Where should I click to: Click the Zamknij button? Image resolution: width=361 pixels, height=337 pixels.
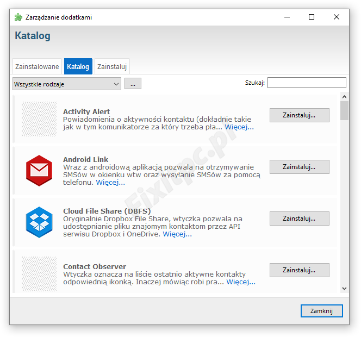click(321, 311)
